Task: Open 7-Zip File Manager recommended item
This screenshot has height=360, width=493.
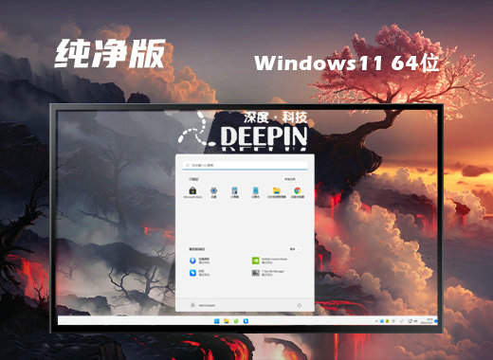Action: (268, 273)
